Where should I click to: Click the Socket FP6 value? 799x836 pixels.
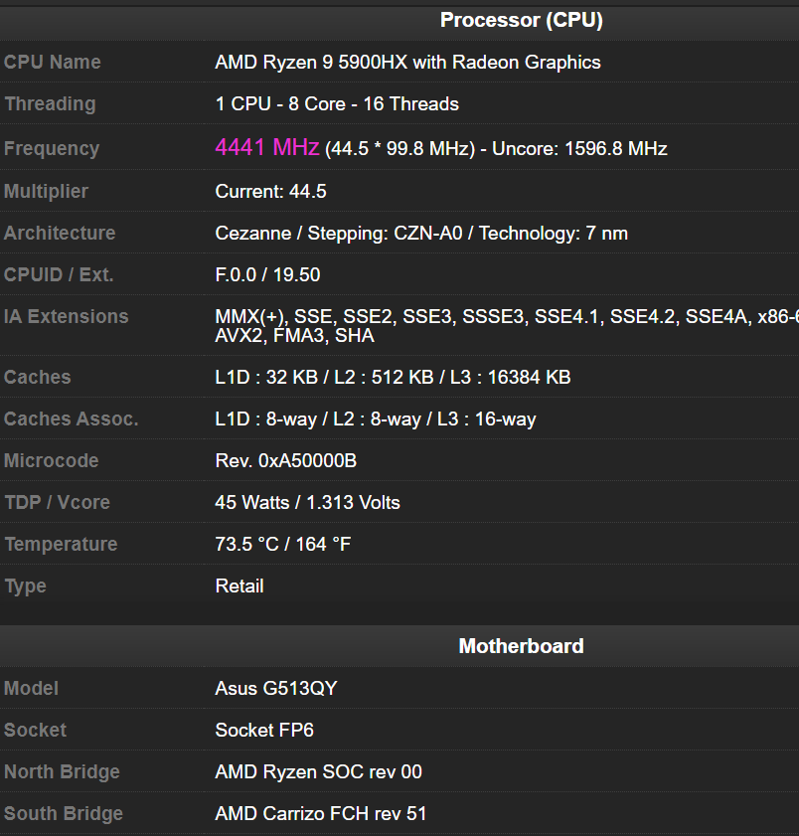[x=264, y=730]
